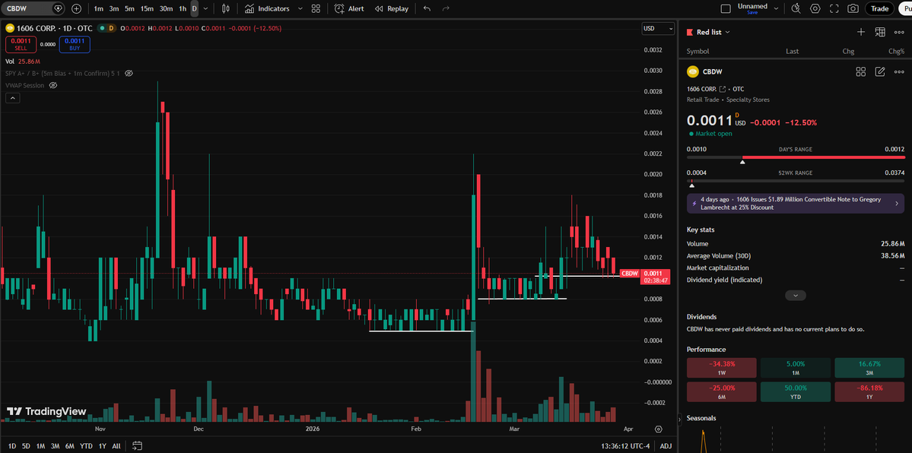Open the CBDW symbol search box
Viewport: 912px width, 453px height.
tap(33, 8)
